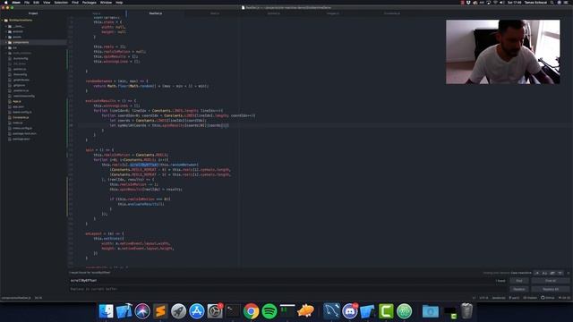Open app.json in the project tree

coord(18,106)
